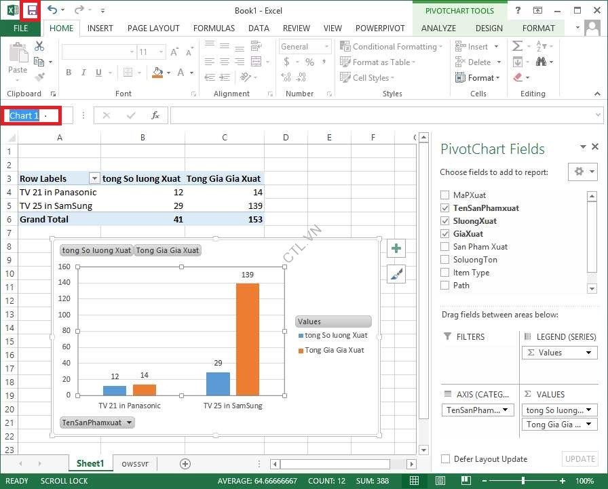
Task: Enable Defer Layout Update checkbox
Action: 445,459
